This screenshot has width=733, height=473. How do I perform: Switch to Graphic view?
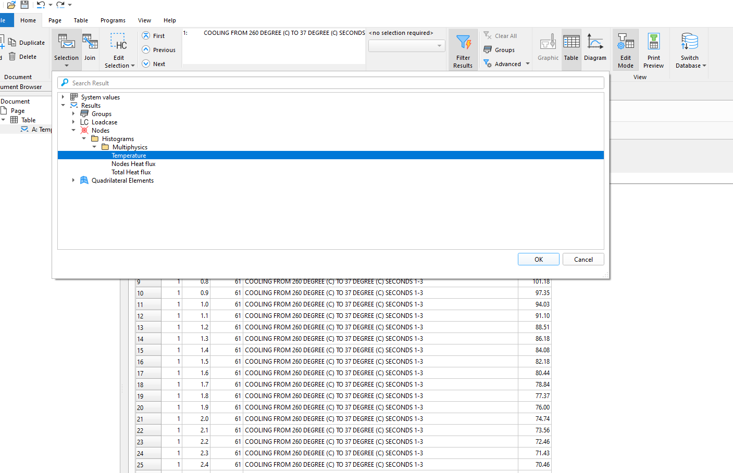(x=548, y=48)
